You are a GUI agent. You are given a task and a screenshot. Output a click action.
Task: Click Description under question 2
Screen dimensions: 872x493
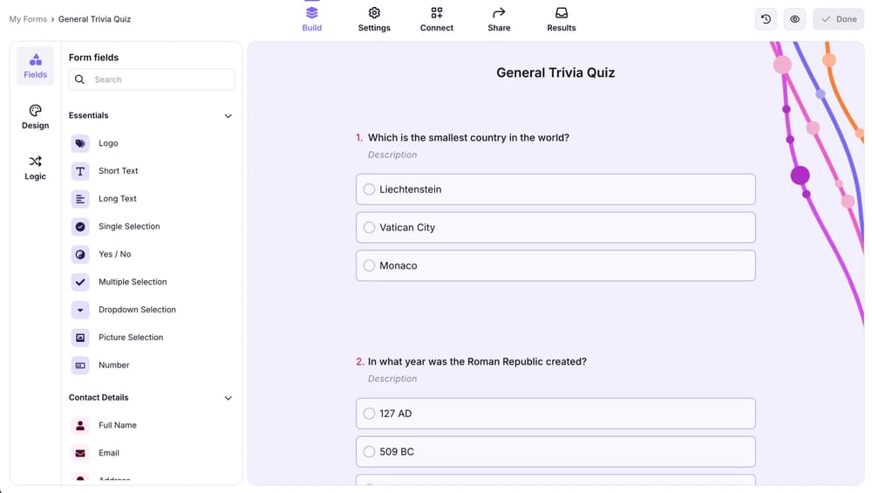coord(392,379)
